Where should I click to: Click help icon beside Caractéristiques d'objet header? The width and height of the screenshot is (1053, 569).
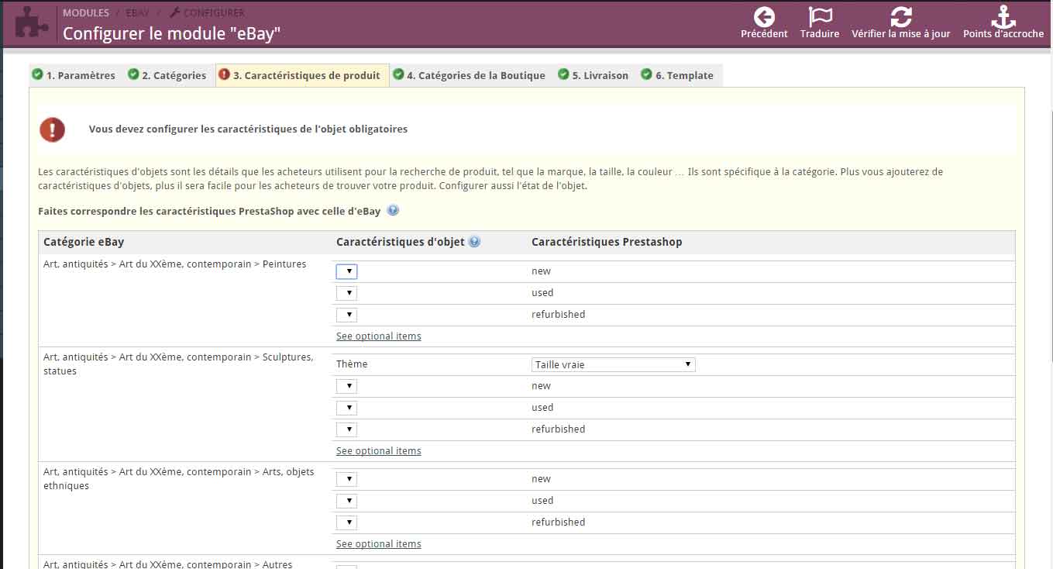474,242
